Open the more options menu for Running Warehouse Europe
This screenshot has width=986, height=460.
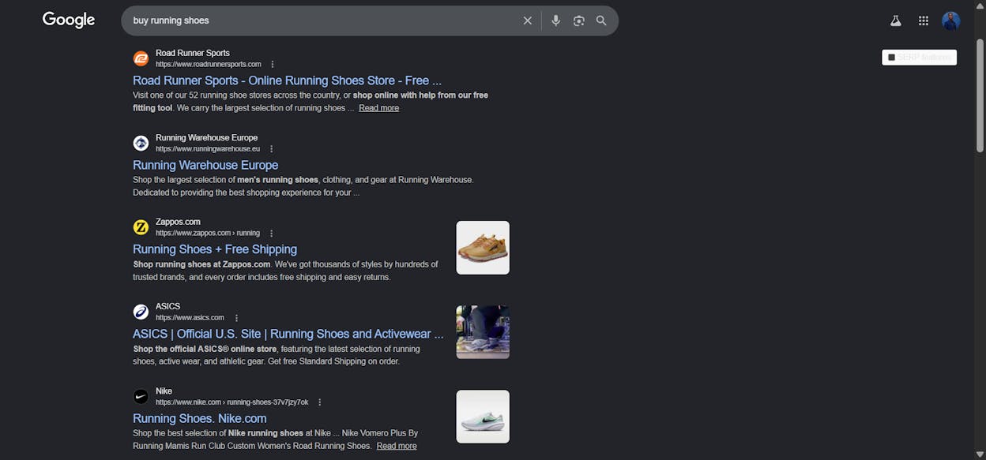[271, 148]
